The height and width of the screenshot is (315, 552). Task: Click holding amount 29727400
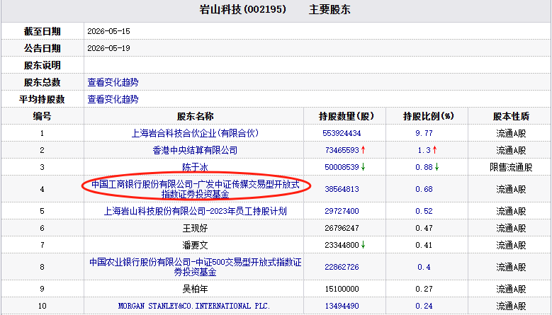(x=342, y=211)
